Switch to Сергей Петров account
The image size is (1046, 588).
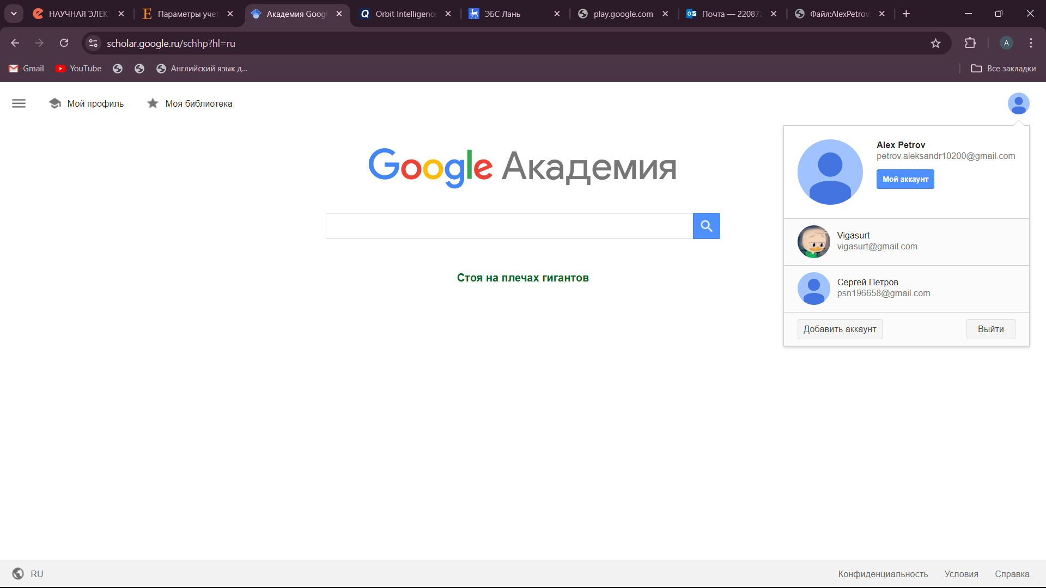pos(906,289)
